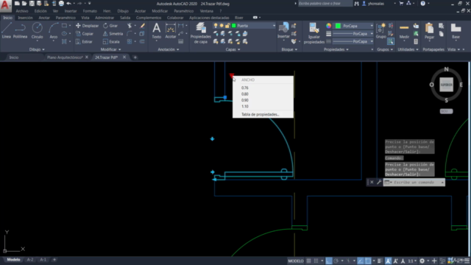The height and width of the screenshot is (265, 471).
Task: Click Igualar propiedades tool
Action: (314, 33)
